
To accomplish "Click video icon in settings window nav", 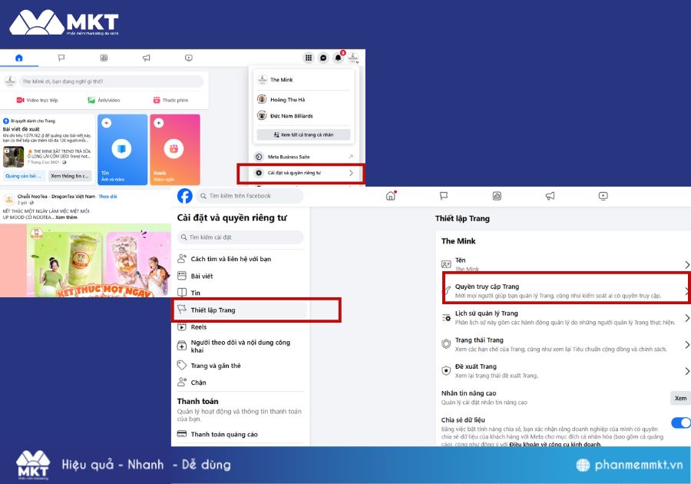I will [x=603, y=196].
